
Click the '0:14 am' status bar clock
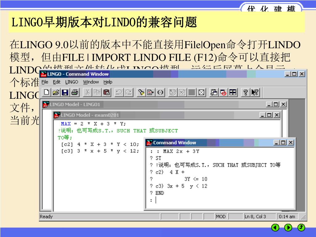pyautogui.click(x=287, y=217)
